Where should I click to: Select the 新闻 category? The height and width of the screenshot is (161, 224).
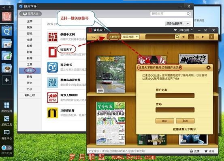30,58
